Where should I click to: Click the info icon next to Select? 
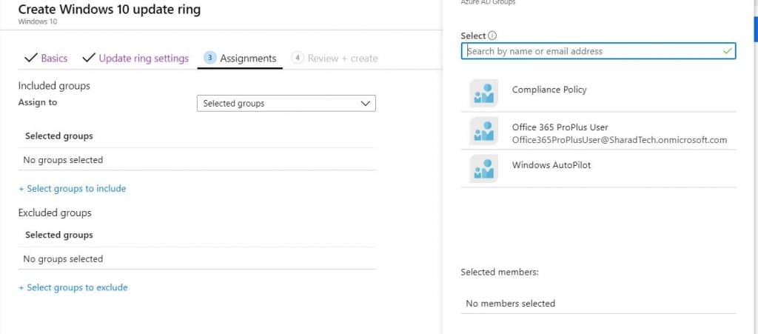pos(492,36)
